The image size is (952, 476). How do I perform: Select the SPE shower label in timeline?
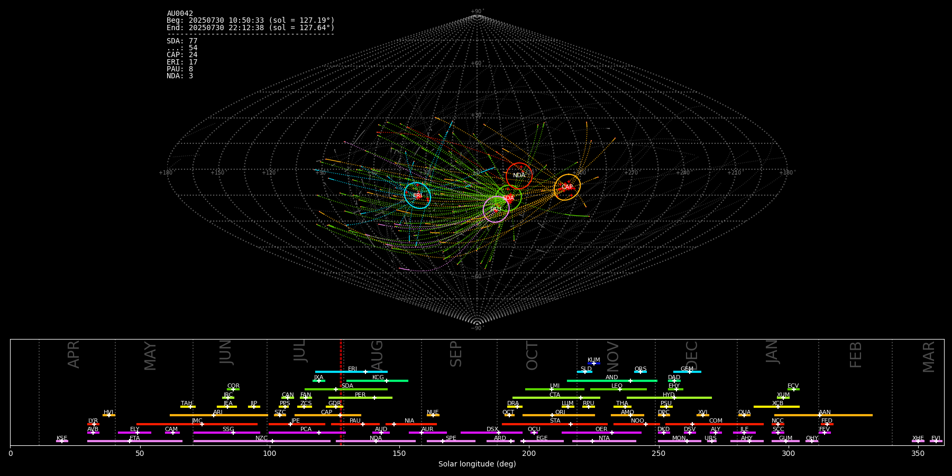point(451,438)
